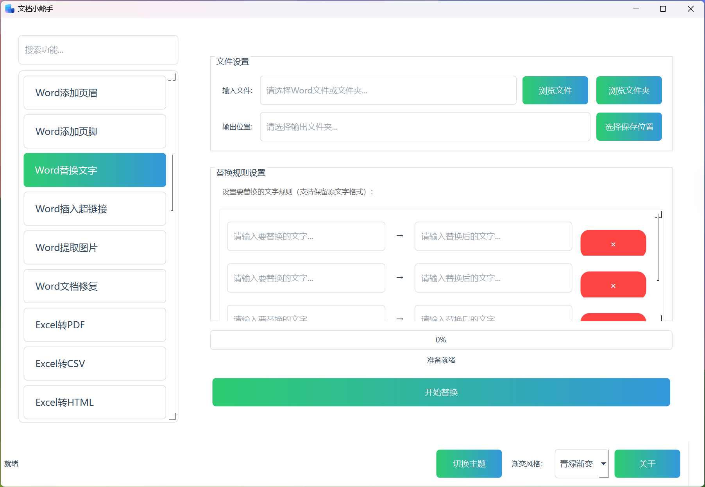Click the 浏览文件 button
Image resolution: width=705 pixels, height=487 pixels.
tap(555, 90)
